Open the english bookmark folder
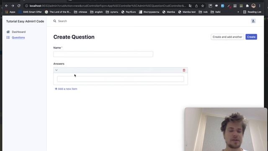The width and height of the screenshot is (268, 151). (96, 12)
